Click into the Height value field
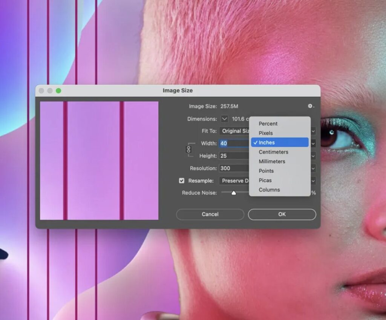This screenshot has width=386, height=320. coord(234,156)
